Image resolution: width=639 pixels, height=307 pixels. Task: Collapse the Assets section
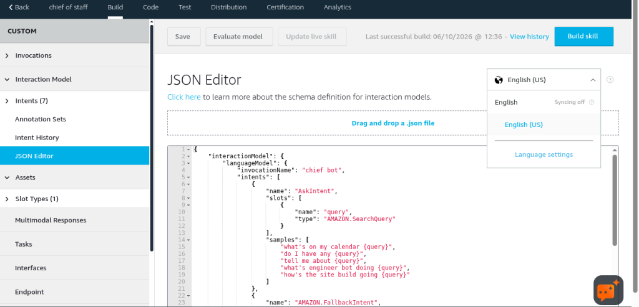point(7,177)
